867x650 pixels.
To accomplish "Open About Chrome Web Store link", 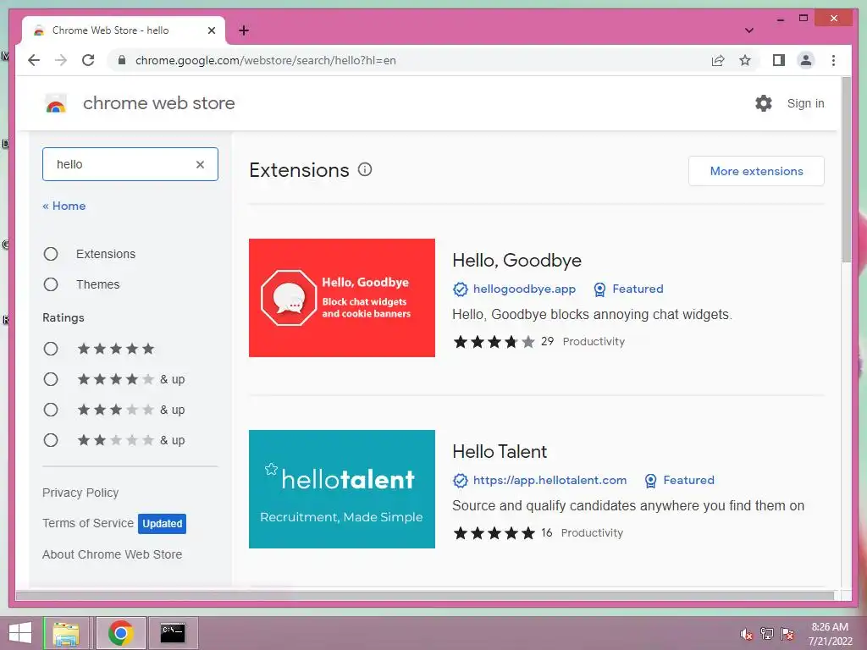I will click(112, 554).
